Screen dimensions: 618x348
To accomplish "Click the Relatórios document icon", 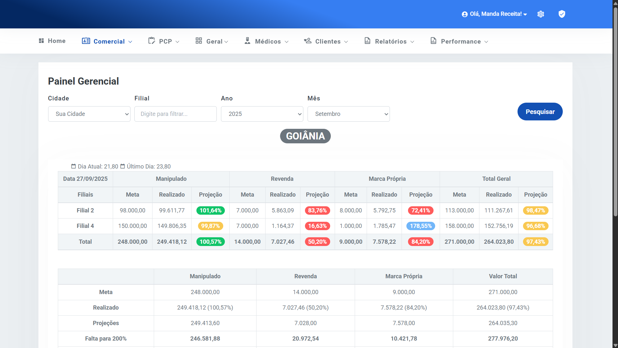I will pos(368,41).
